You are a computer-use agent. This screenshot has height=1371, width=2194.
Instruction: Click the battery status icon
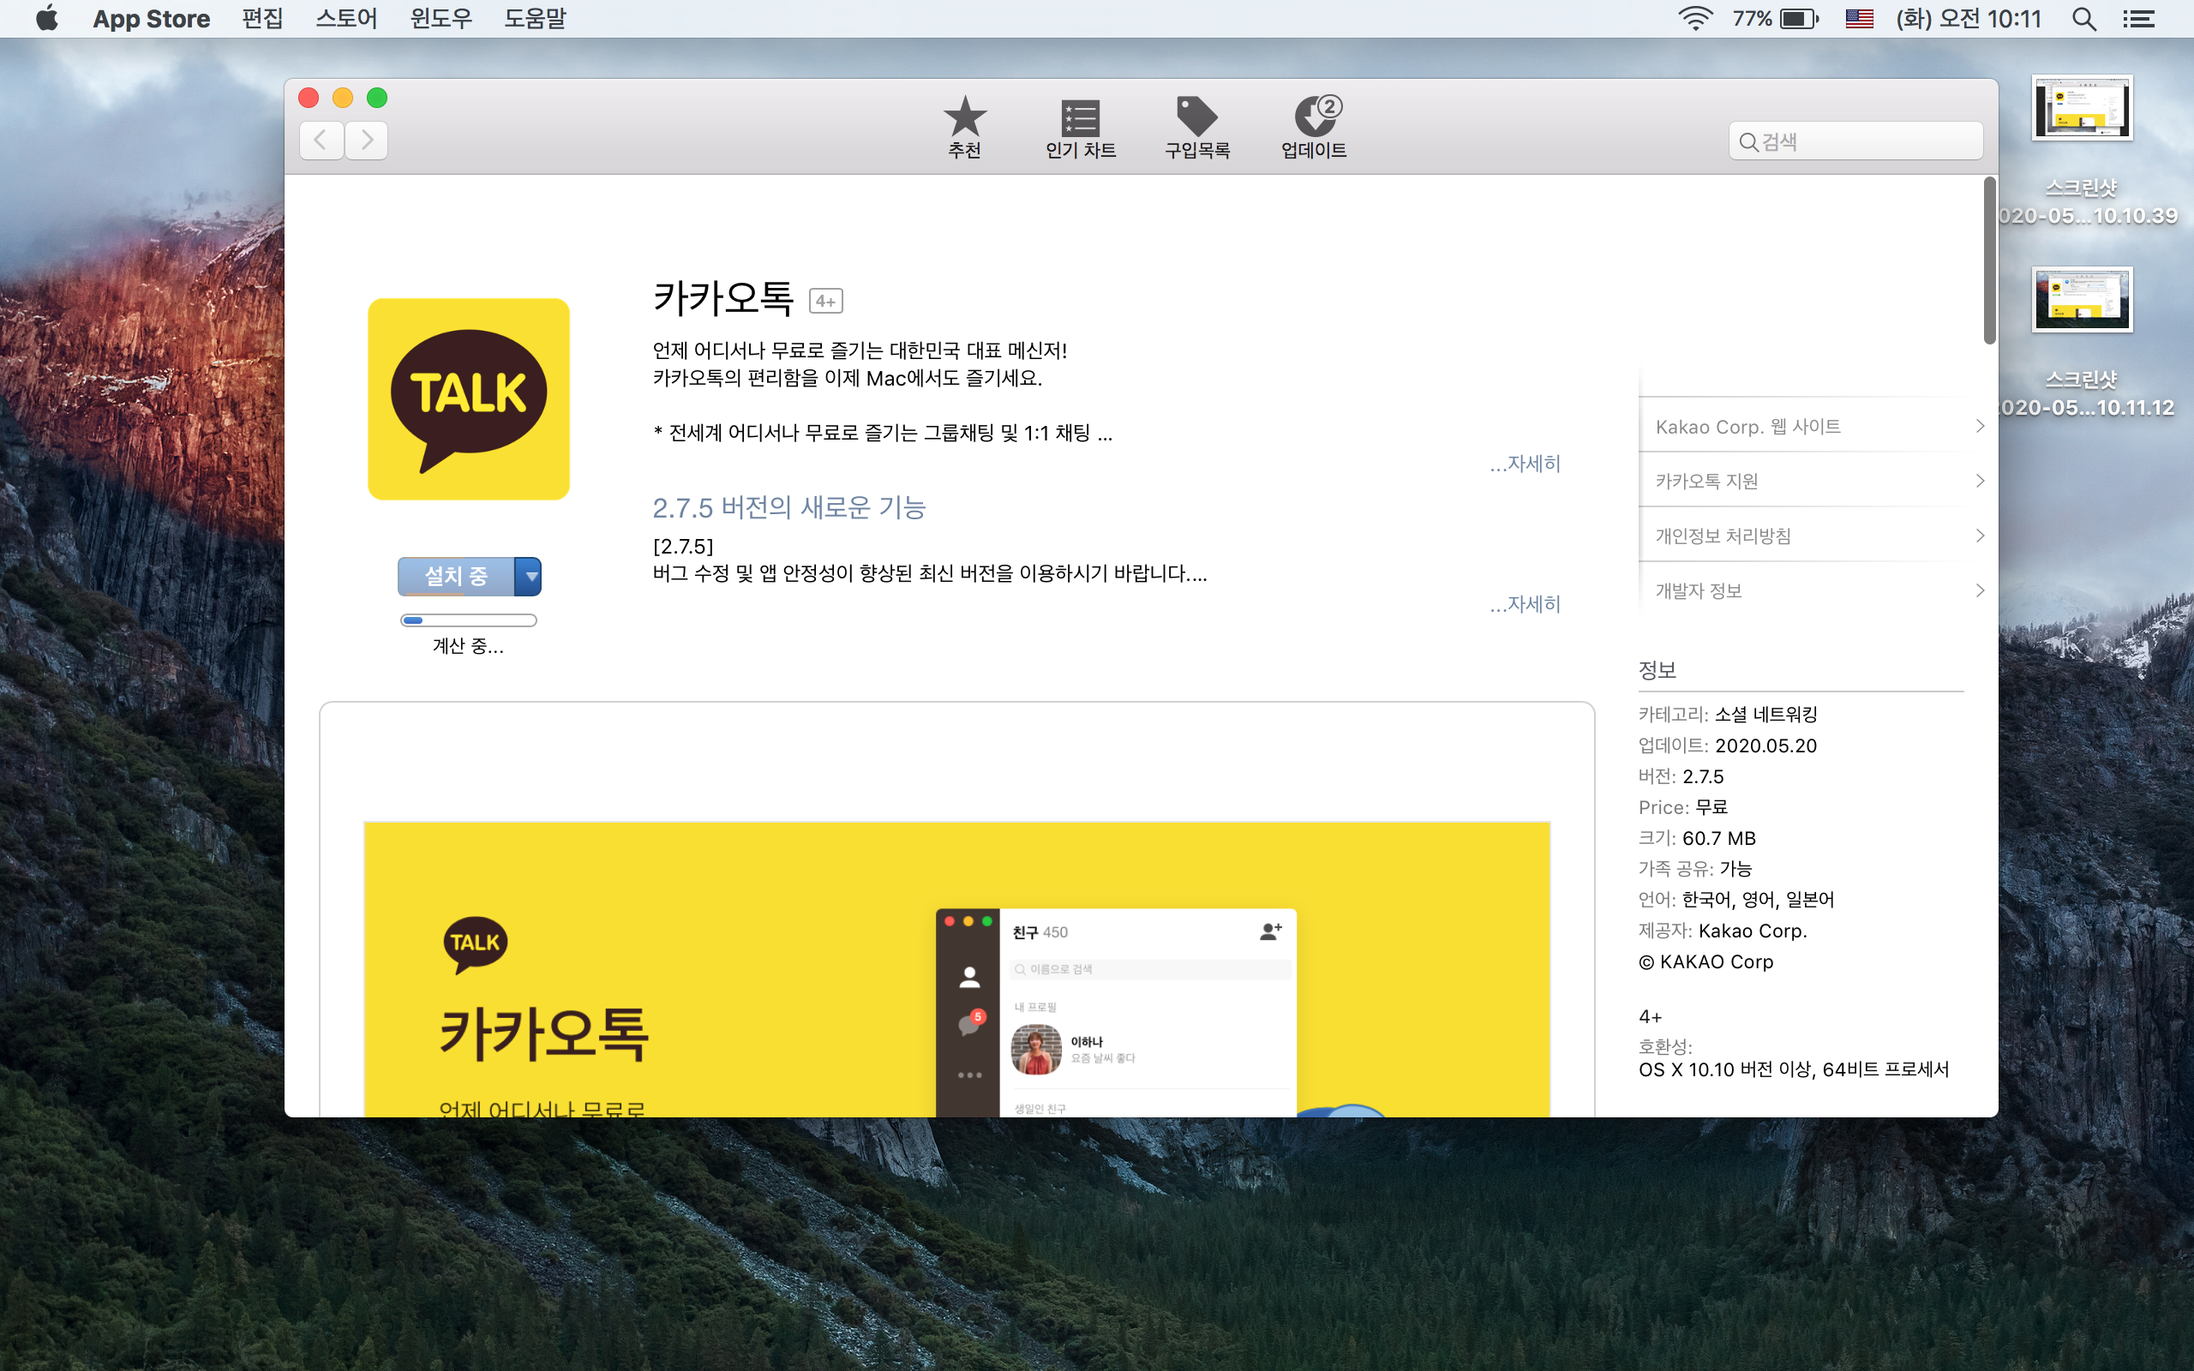[1799, 18]
